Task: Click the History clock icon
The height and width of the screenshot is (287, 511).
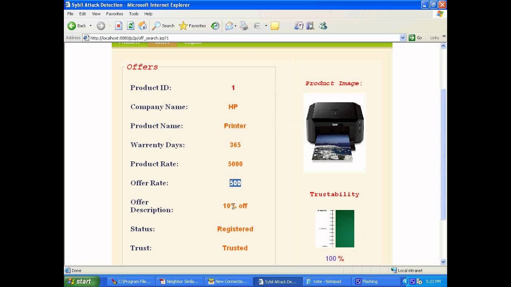Action: [215, 26]
